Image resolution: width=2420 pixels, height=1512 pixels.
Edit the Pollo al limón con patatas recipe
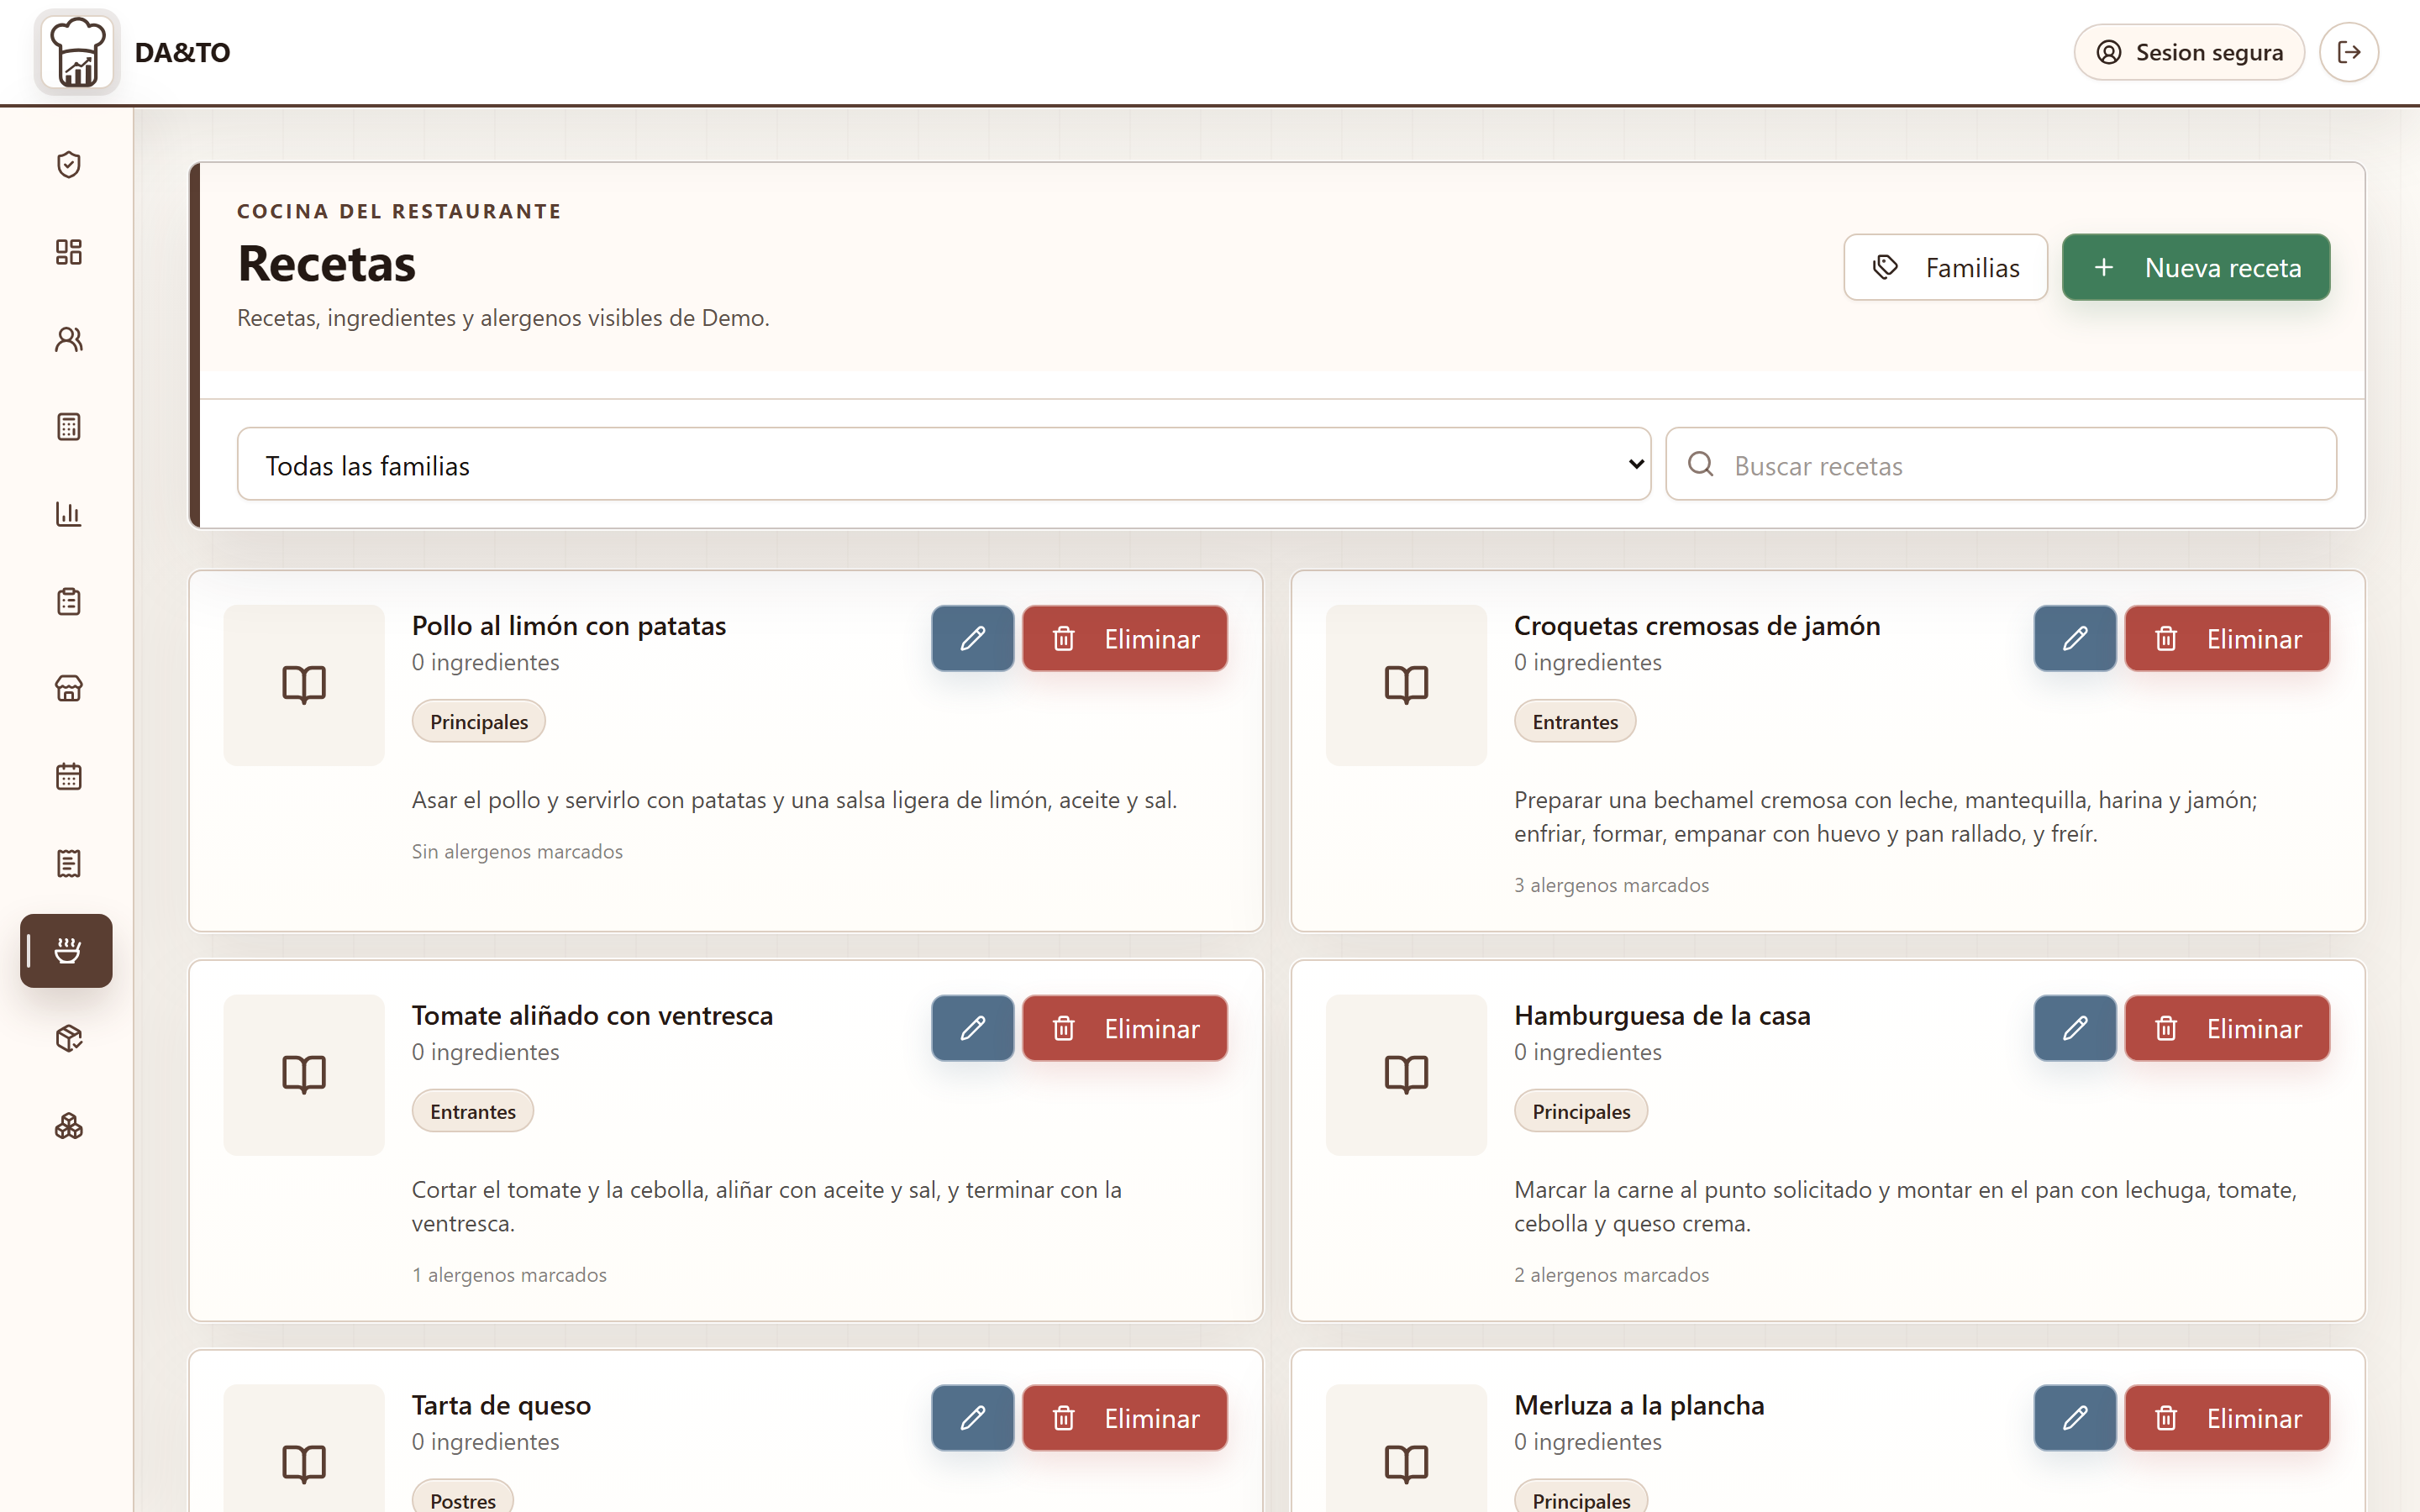(972, 638)
